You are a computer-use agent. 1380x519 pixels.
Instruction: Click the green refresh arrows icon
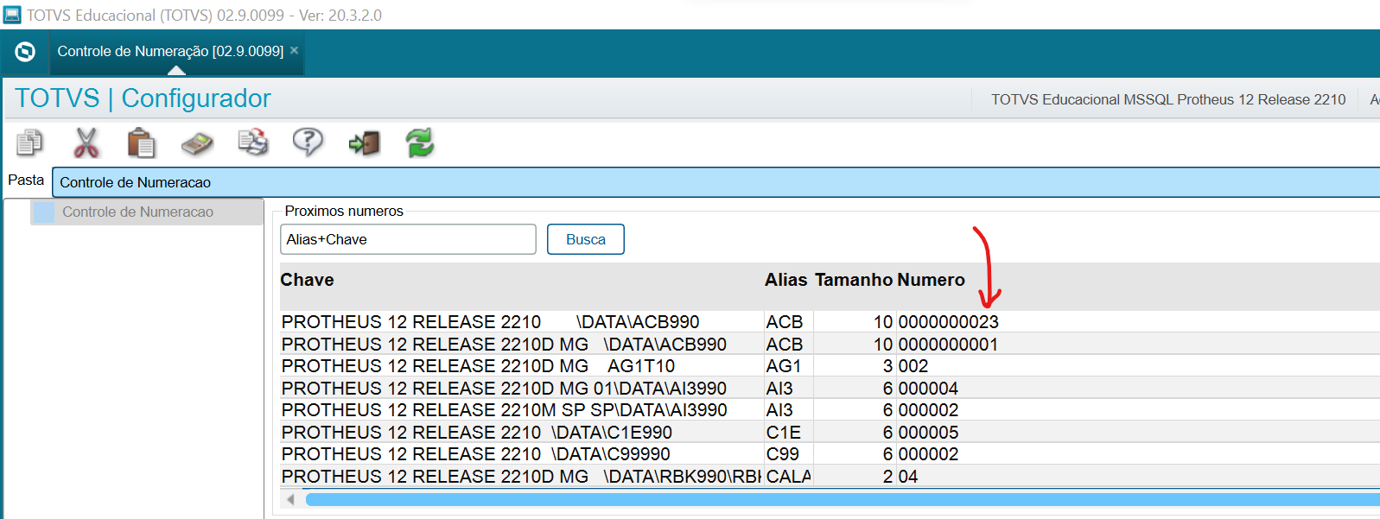420,142
